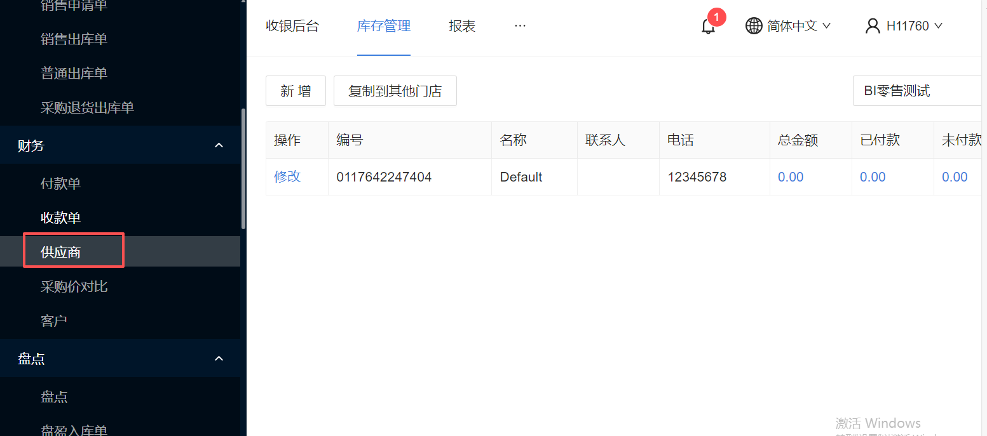This screenshot has height=436, width=987.
Task: Switch to the 收银后台 tab
Action: (292, 26)
